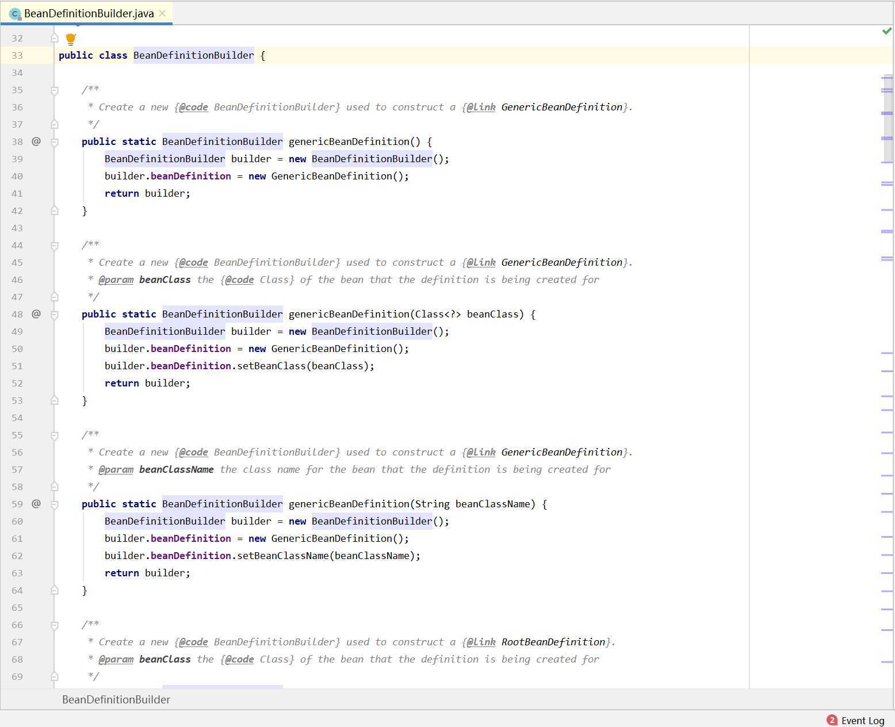Click beanDefinition field on line 50
Screen dimensions: 895x727
tap(190, 349)
